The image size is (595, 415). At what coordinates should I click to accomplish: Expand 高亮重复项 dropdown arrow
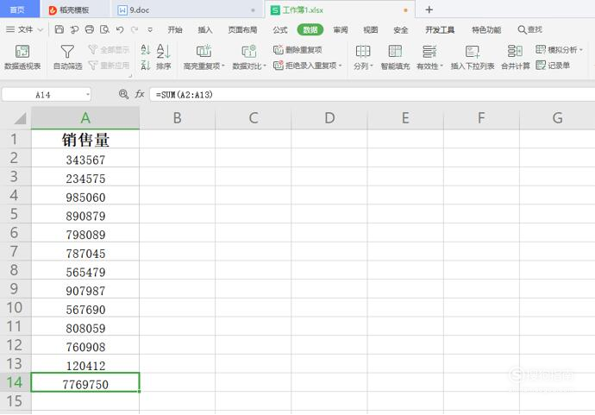pos(223,66)
